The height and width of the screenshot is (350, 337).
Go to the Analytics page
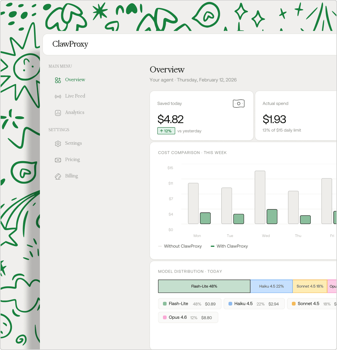[75, 113]
